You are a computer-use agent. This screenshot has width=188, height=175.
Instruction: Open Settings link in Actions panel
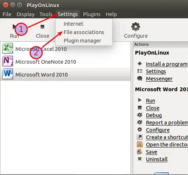click(x=156, y=71)
